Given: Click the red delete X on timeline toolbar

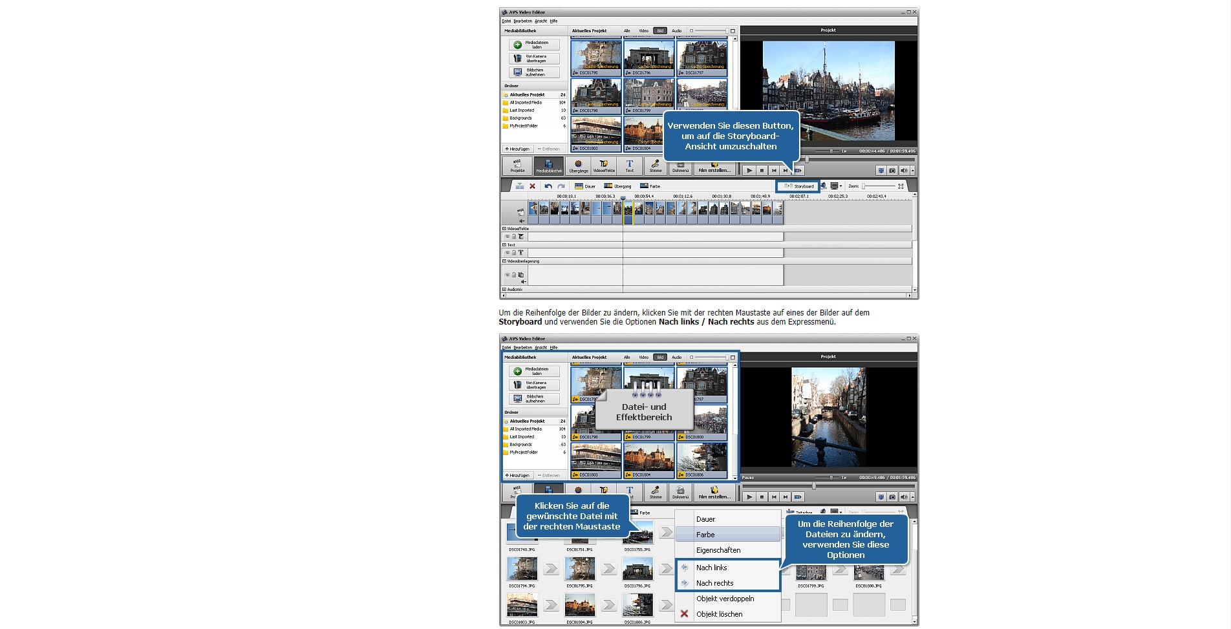Looking at the screenshot, I should point(533,186).
